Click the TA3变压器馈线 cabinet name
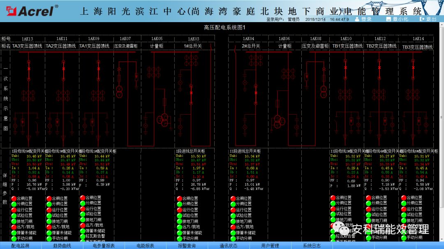 [x=27, y=46]
